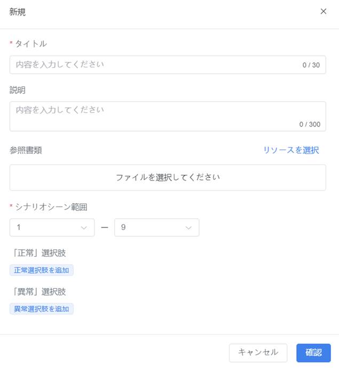The image size is (339, 370).
Task: Focus the 説明 description text area
Action: tap(168, 116)
